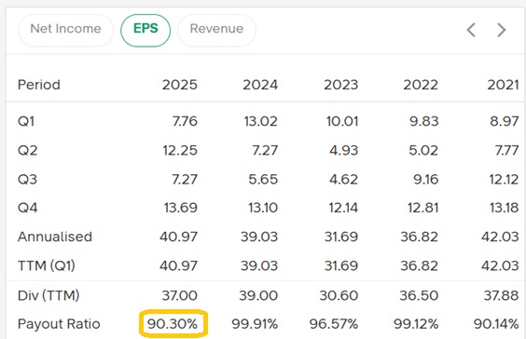Select Q1 2023 EPS value 10.01

(x=342, y=121)
